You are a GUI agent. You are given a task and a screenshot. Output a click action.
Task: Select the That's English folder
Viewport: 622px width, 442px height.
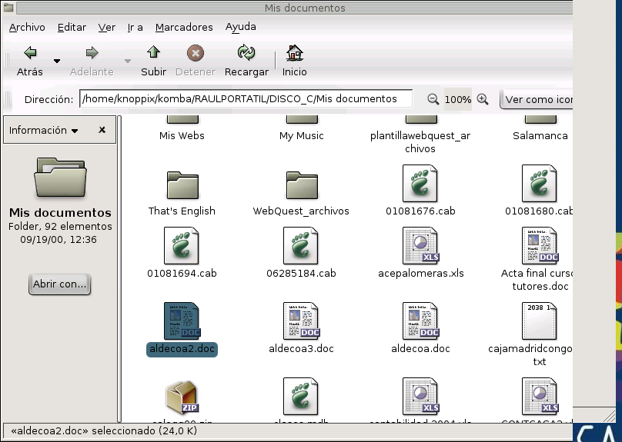182,185
